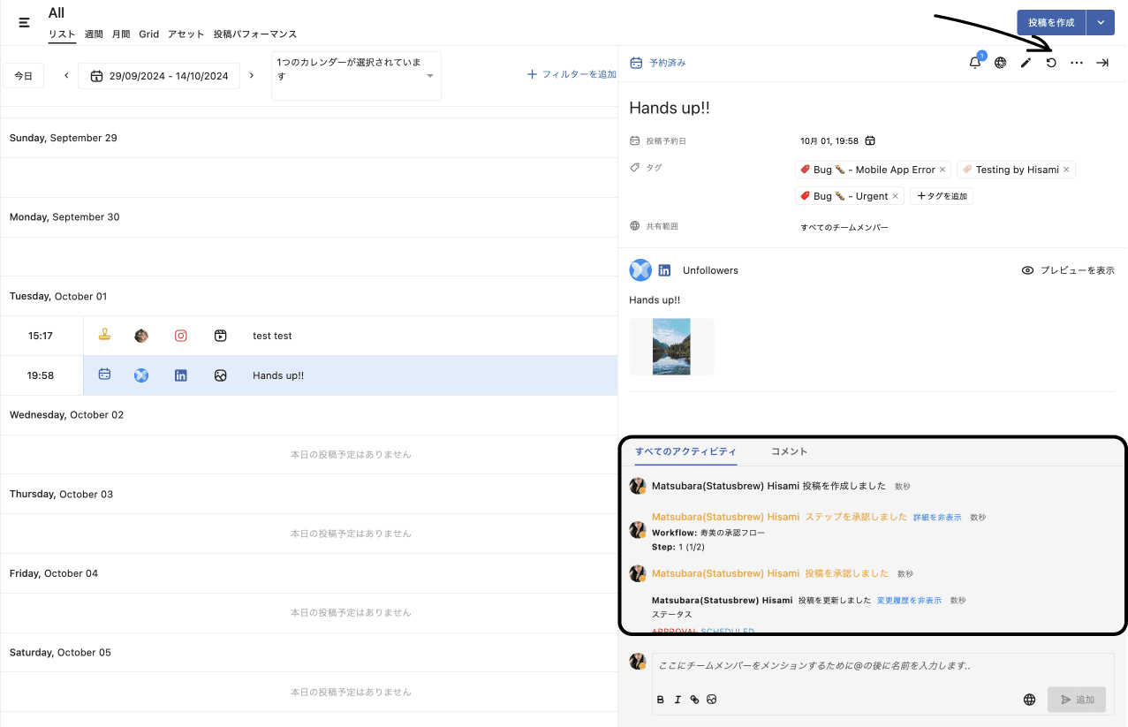
Task: Click the notification bell icon
Action: coord(975,63)
